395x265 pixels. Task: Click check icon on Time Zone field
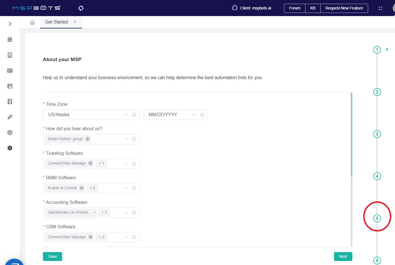click(134, 115)
